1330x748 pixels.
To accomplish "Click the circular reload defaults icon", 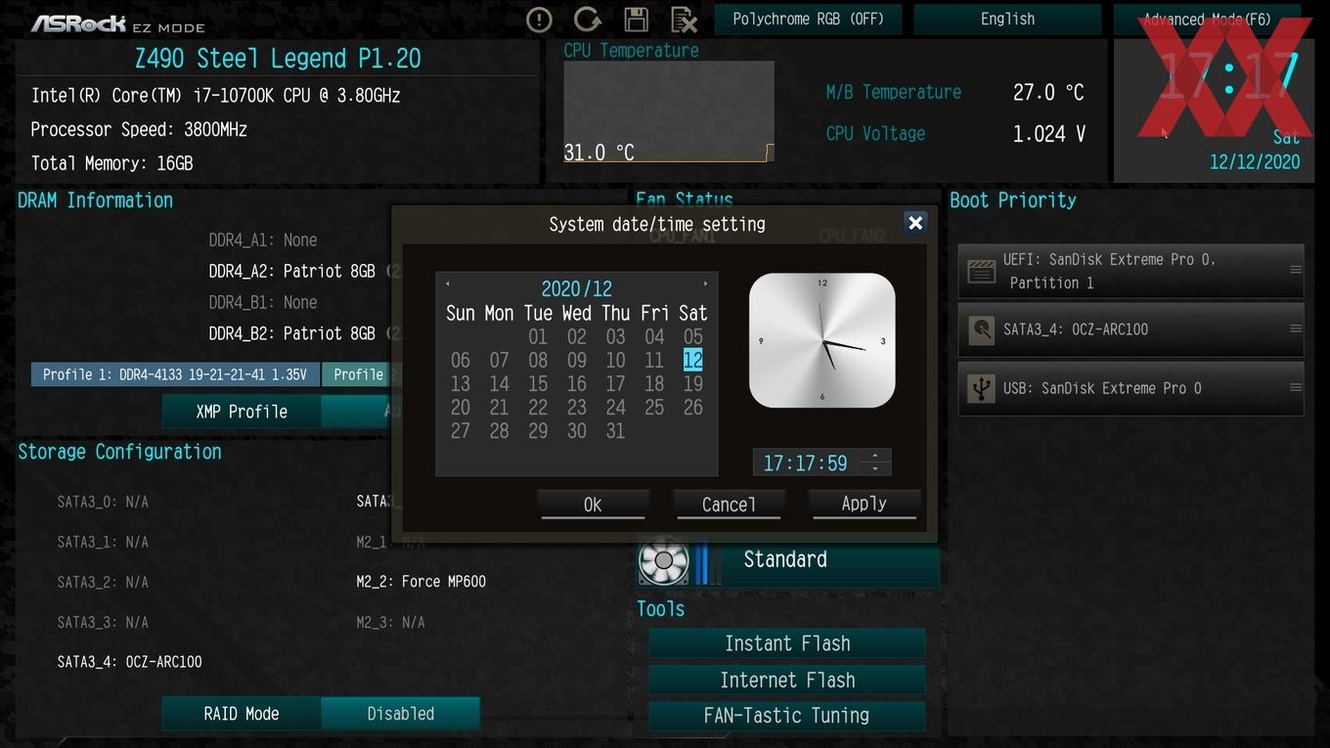I will (587, 20).
